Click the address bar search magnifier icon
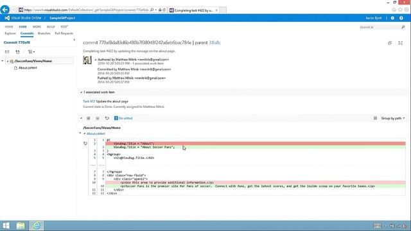 point(152,10)
